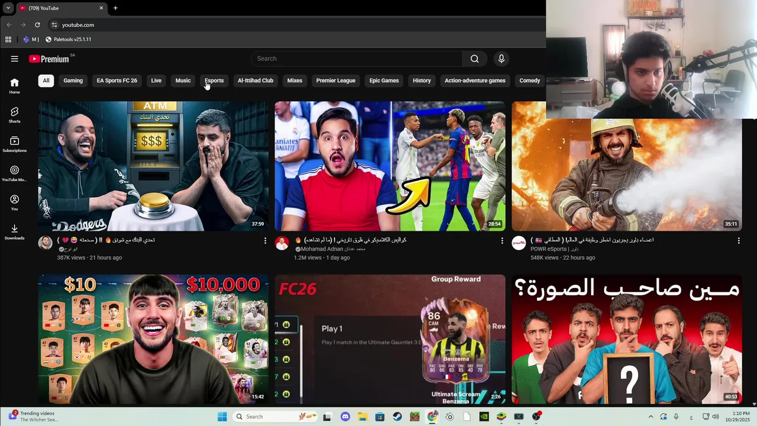Select the Action-adventure games chip

click(x=475, y=80)
